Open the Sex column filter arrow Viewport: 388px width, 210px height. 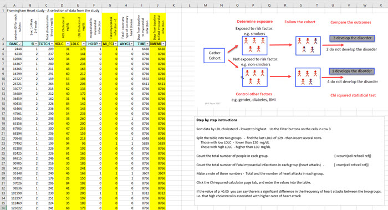[x=36, y=44]
